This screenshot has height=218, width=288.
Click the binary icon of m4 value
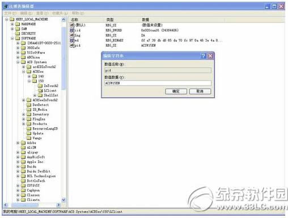72,40
